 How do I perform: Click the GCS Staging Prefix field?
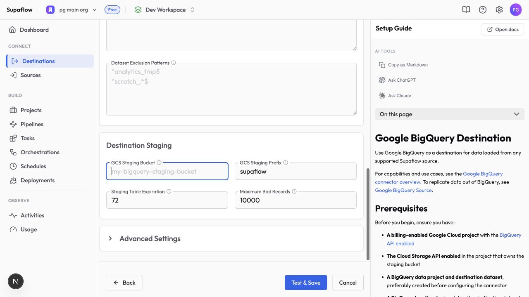pyautogui.click(x=295, y=171)
